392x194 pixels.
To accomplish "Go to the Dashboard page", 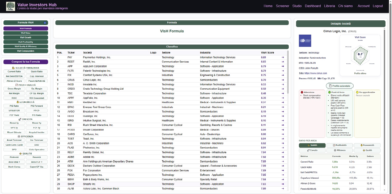I will point(313,6).
